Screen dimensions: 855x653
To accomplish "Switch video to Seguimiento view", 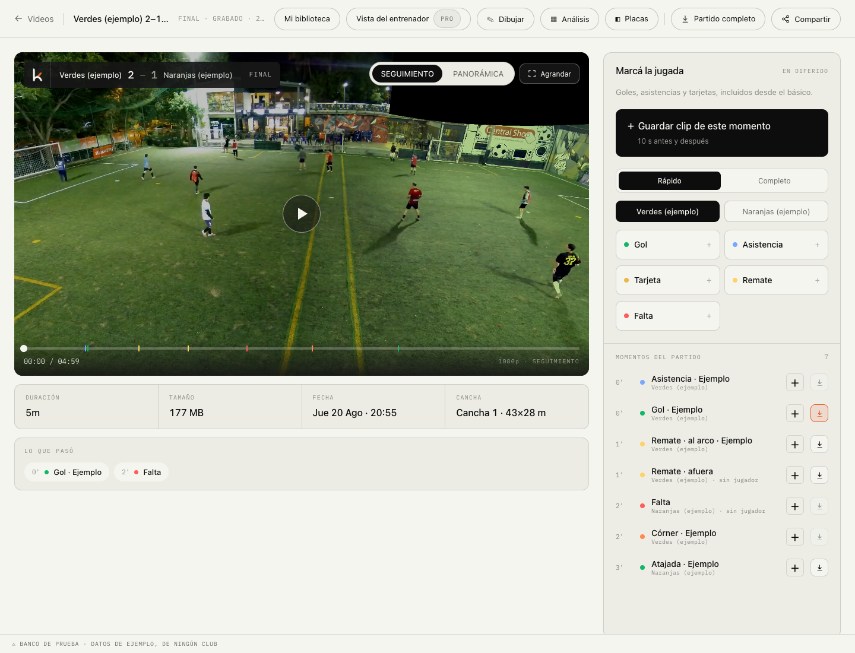I will [x=407, y=74].
